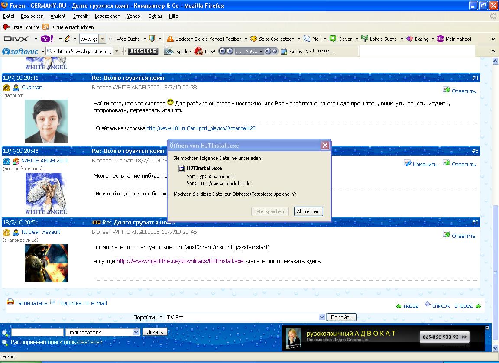Open the Lesezeichen menu
499x363 pixels.
(x=107, y=16)
